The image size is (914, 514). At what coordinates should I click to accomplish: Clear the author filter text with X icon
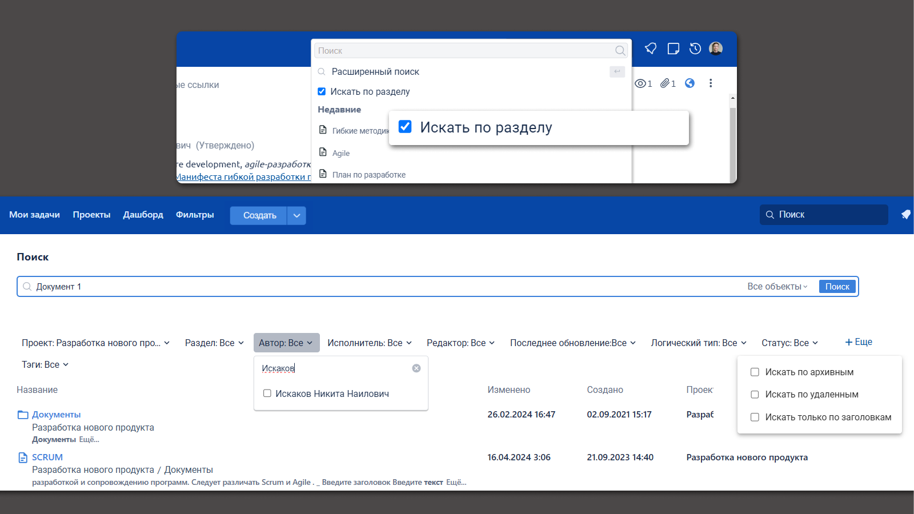pos(416,368)
